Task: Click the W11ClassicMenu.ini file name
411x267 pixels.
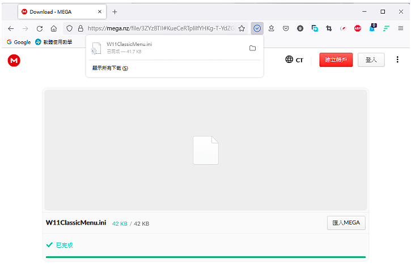Action: click(76, 223)
